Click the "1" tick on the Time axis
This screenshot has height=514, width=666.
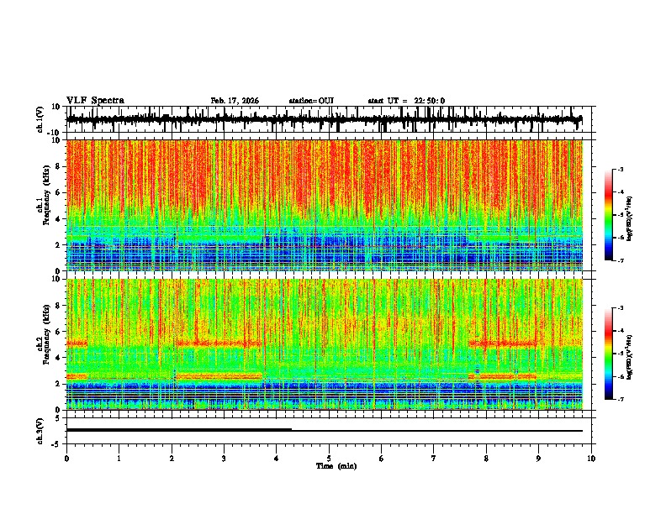point(119,459)
